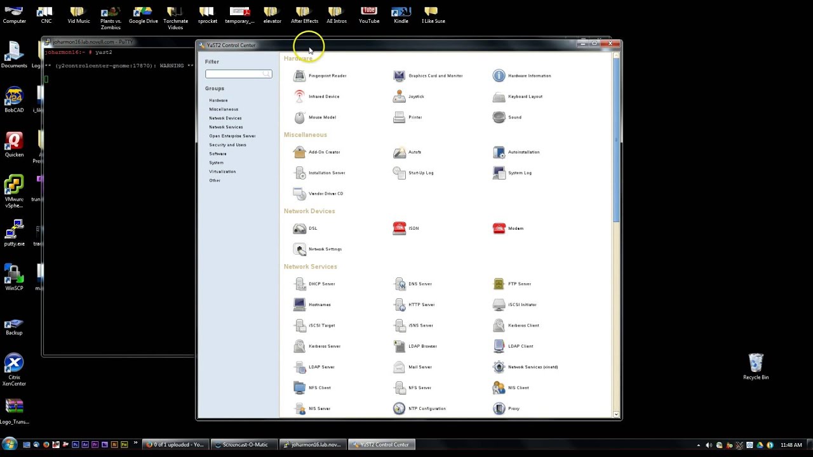This screenshot has height=457, width=813.
Task: Open the Joystick module
Action: pyautogui.click(x=408, y=96)
